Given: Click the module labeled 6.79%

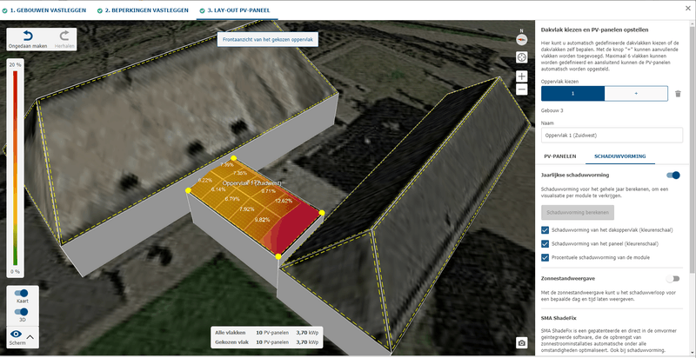Looking at the screenshot, I should point(232,199).
